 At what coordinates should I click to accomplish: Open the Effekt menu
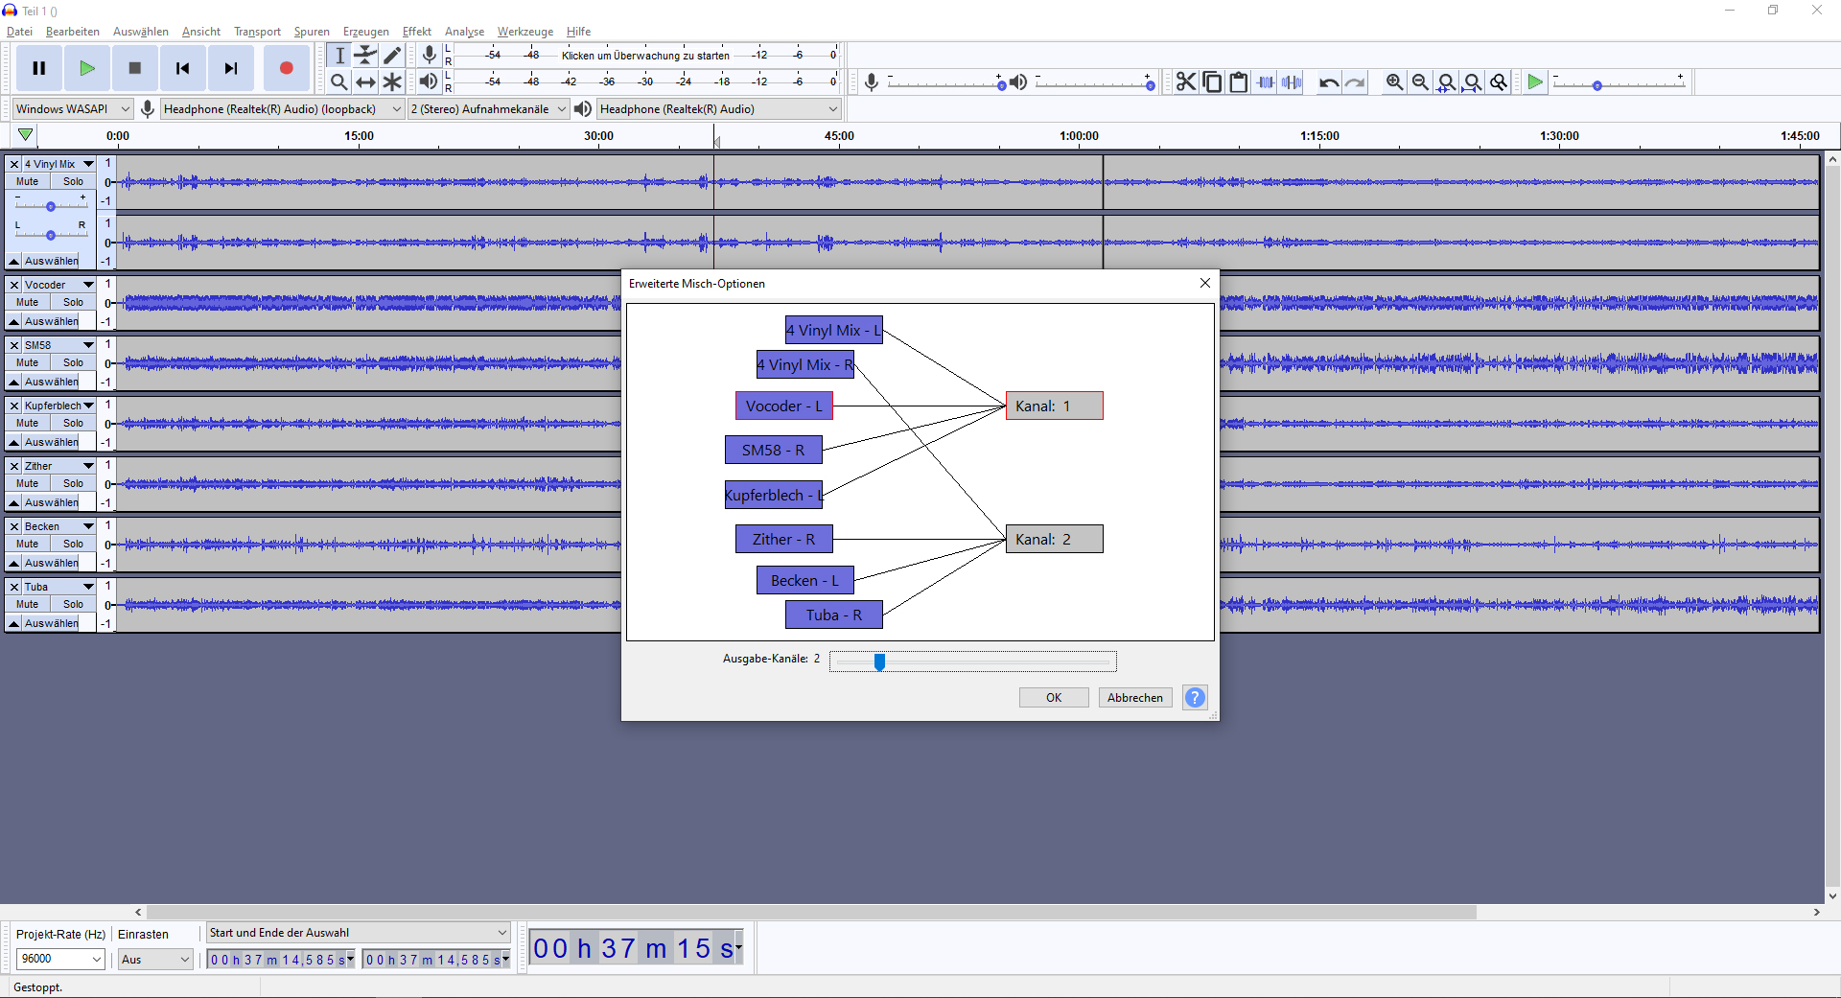pos(416,32)
